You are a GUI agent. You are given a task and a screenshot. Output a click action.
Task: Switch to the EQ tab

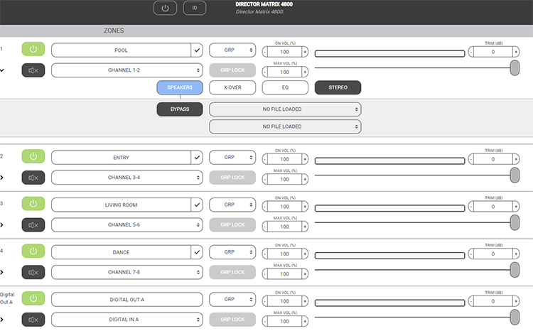pos(285,88)
